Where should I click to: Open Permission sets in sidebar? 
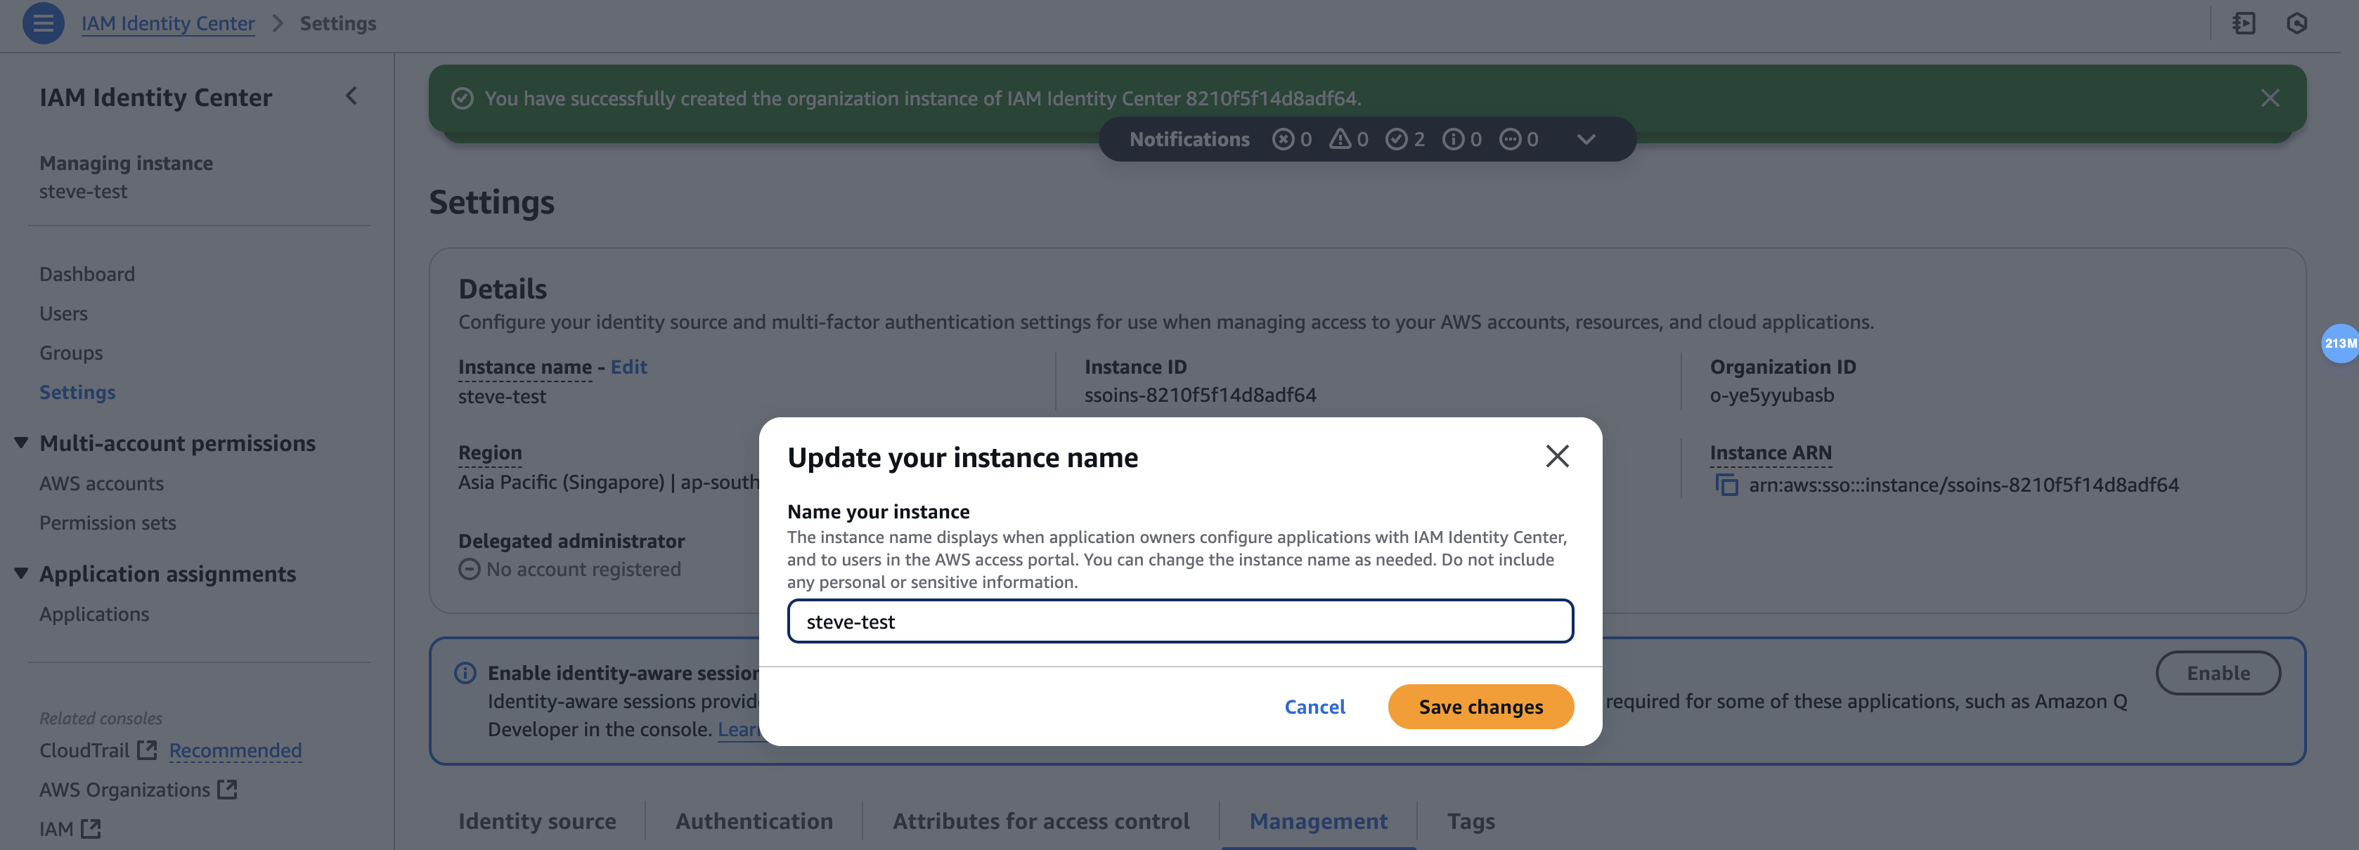107,523
